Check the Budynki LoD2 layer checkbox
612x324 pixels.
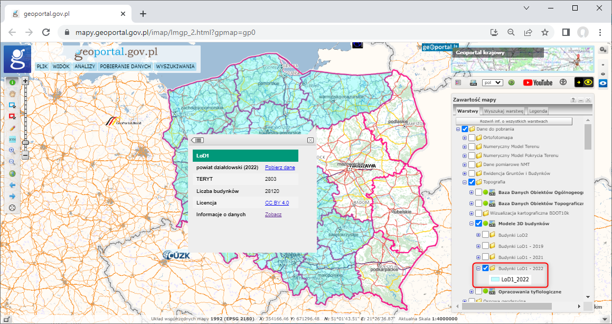485,235
